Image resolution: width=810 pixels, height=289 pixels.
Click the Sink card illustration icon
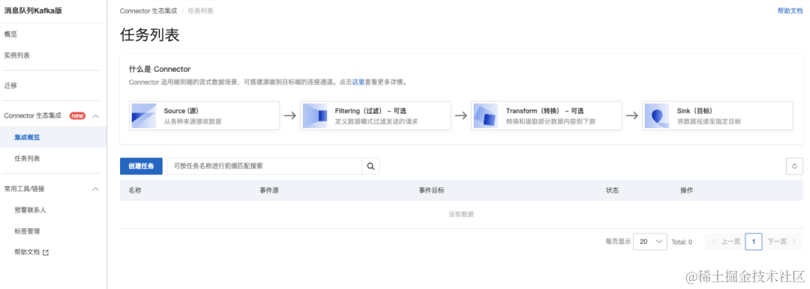click(x=656, y=115)
